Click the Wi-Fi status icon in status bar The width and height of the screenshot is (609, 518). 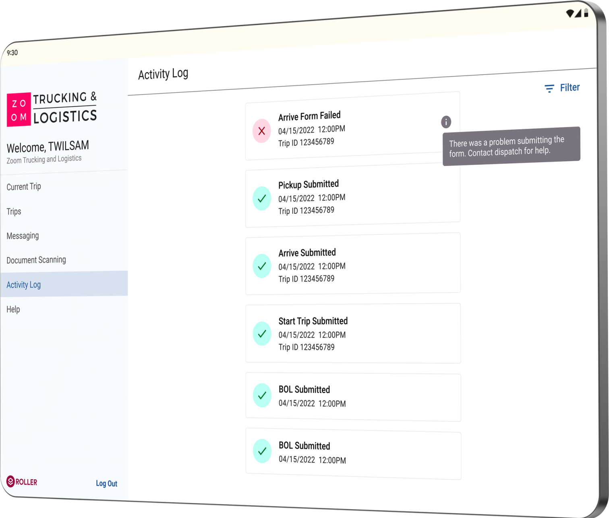(570, 14)
